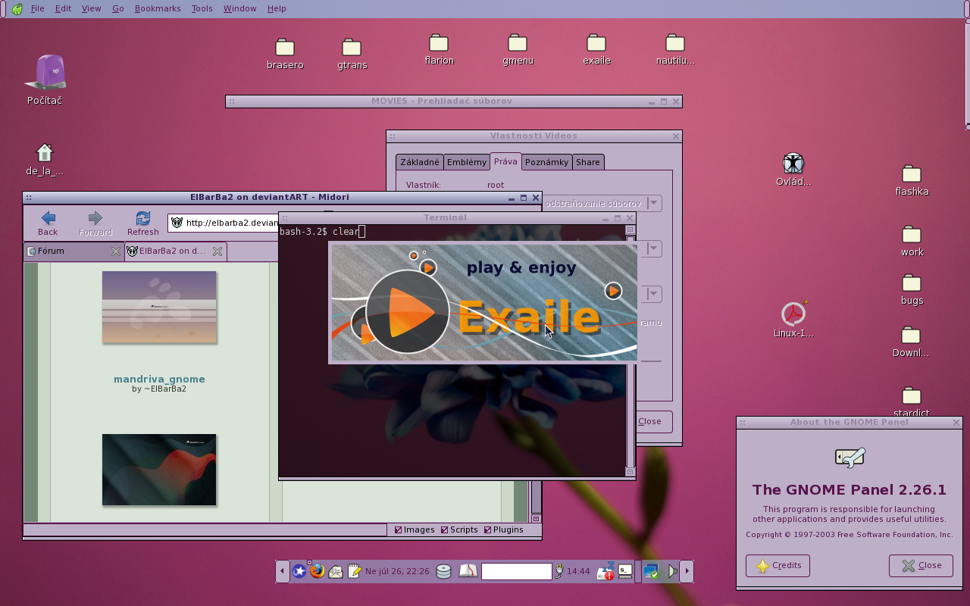Hide the bottom panel using the left-side arrow
This screenshot has width=970, height=606.
pos(282,571)
